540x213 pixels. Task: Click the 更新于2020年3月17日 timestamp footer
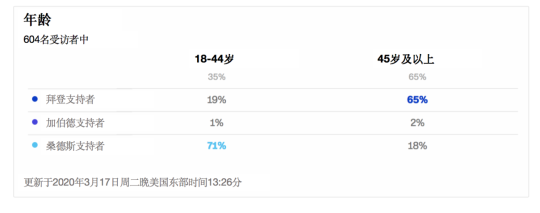[x=132, y=182]
